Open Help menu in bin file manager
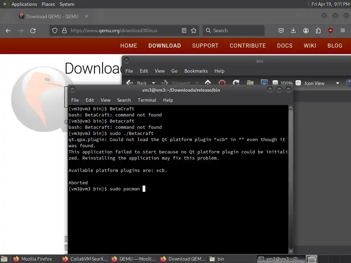 click(219, 71)
